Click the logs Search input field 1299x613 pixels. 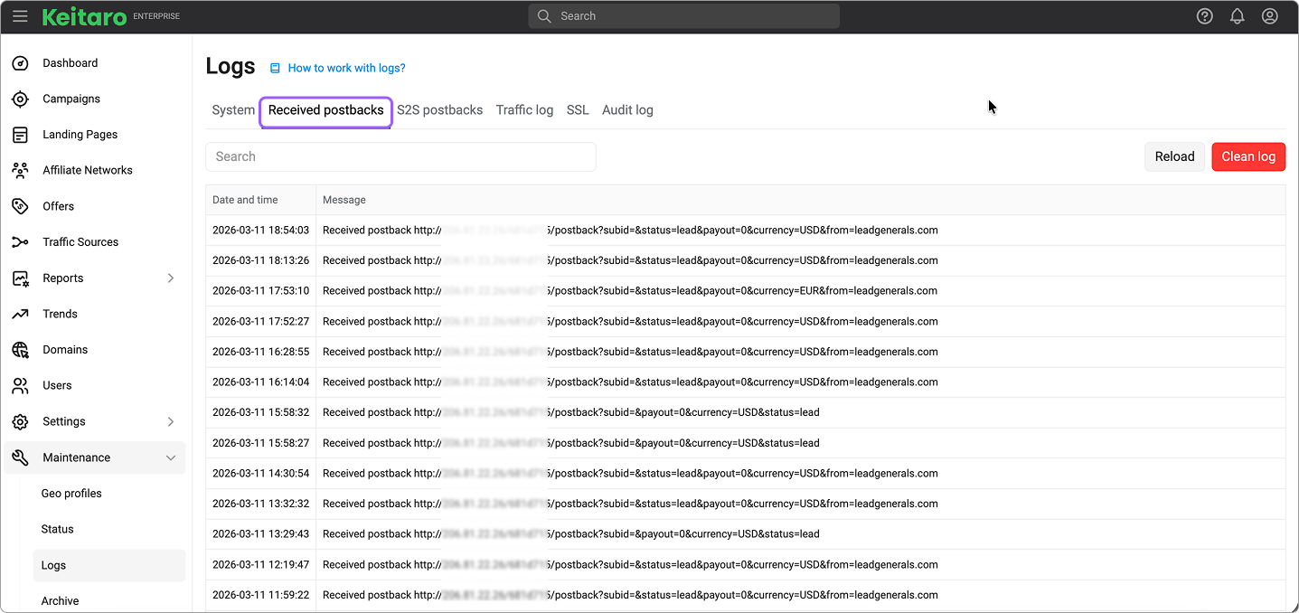(x=400, y=156)
